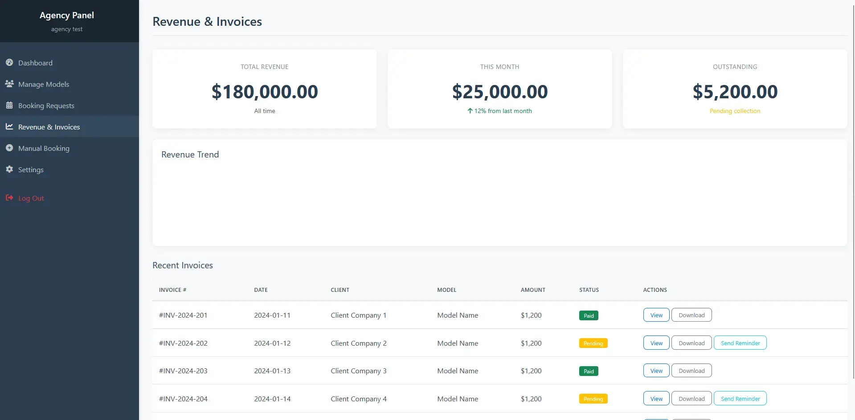Click the Manage Models people icon
855x420 pixels.
point(9,84)
